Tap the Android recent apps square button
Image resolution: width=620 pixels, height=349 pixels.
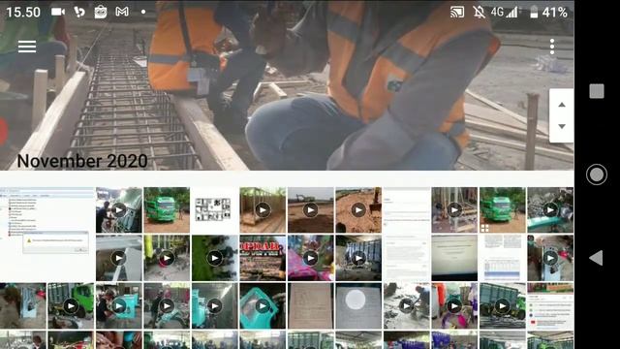click(597, 91)
